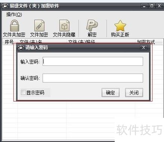Click the lock icon in main title bar
Screen dimensions: 164x142
click(x=5, y=6)
